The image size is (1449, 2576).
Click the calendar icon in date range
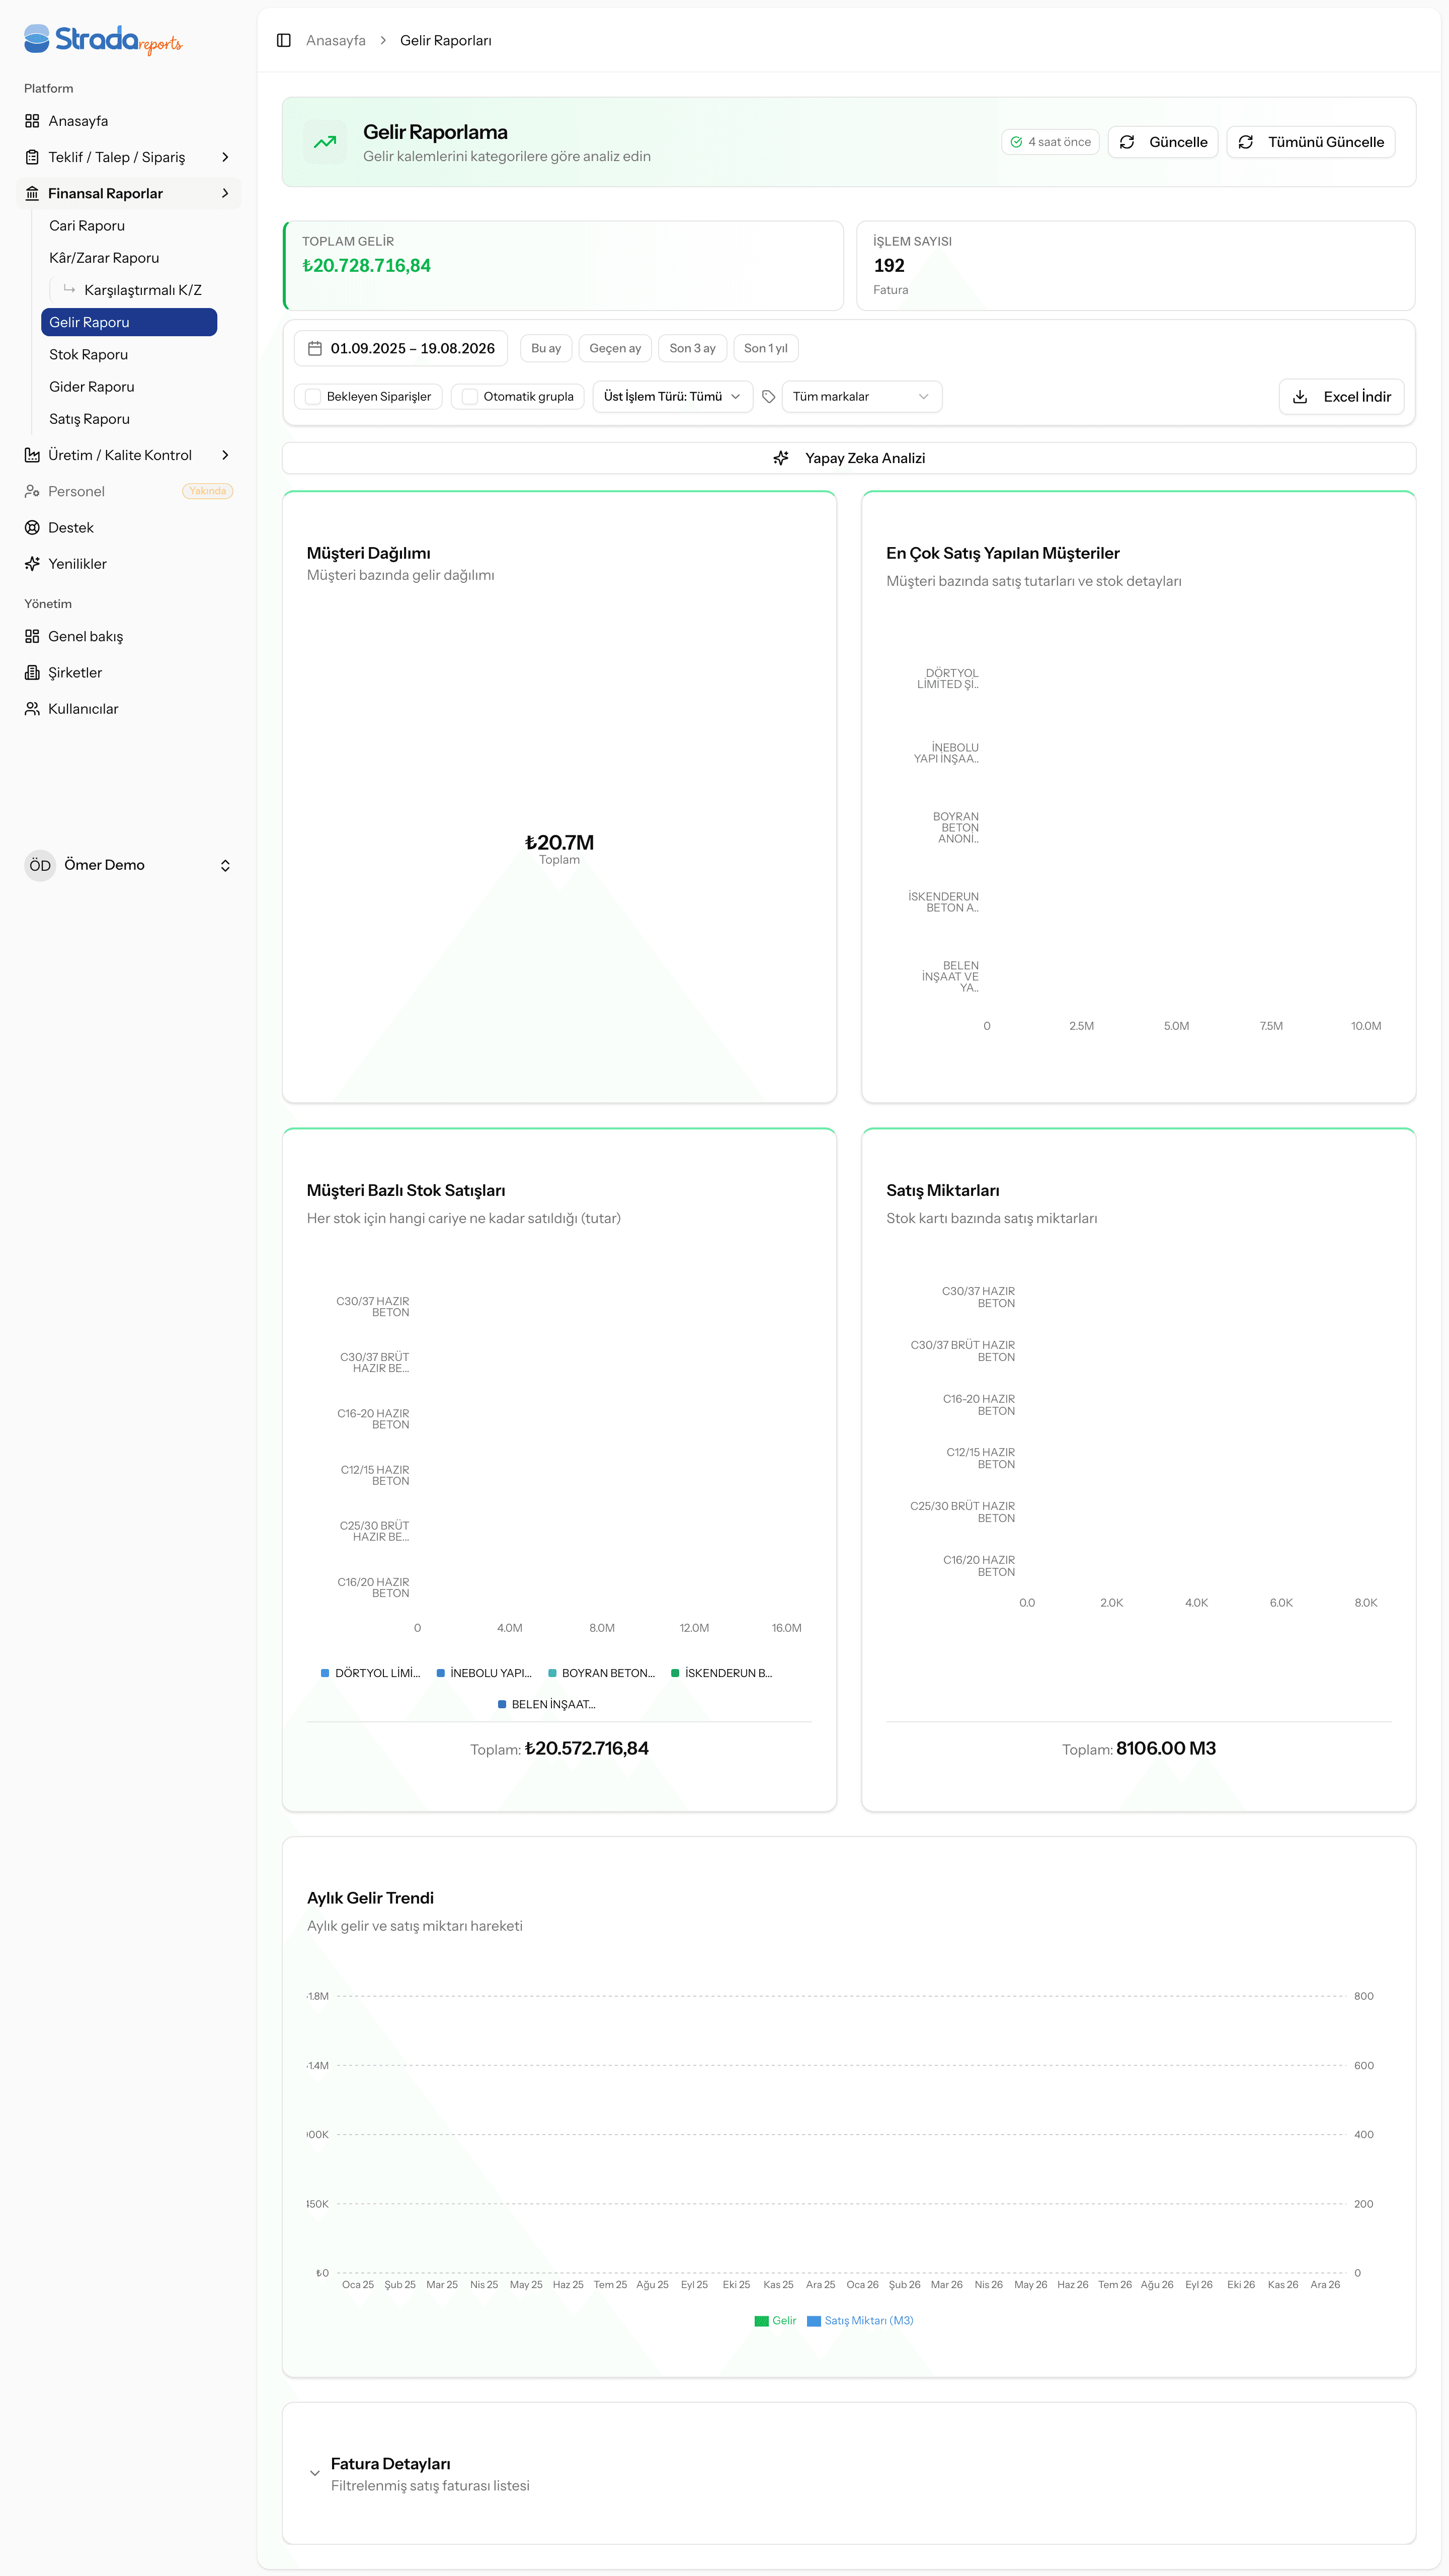[x=315, y=348]
